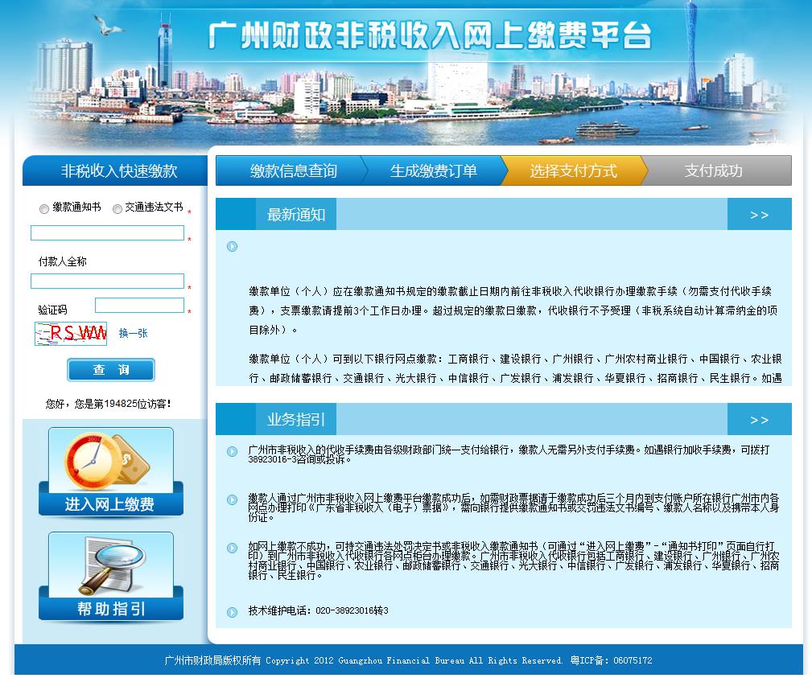Click the bullet icon beside 技术维护电话
Screen dimensions: 812x678
[232, 611]
